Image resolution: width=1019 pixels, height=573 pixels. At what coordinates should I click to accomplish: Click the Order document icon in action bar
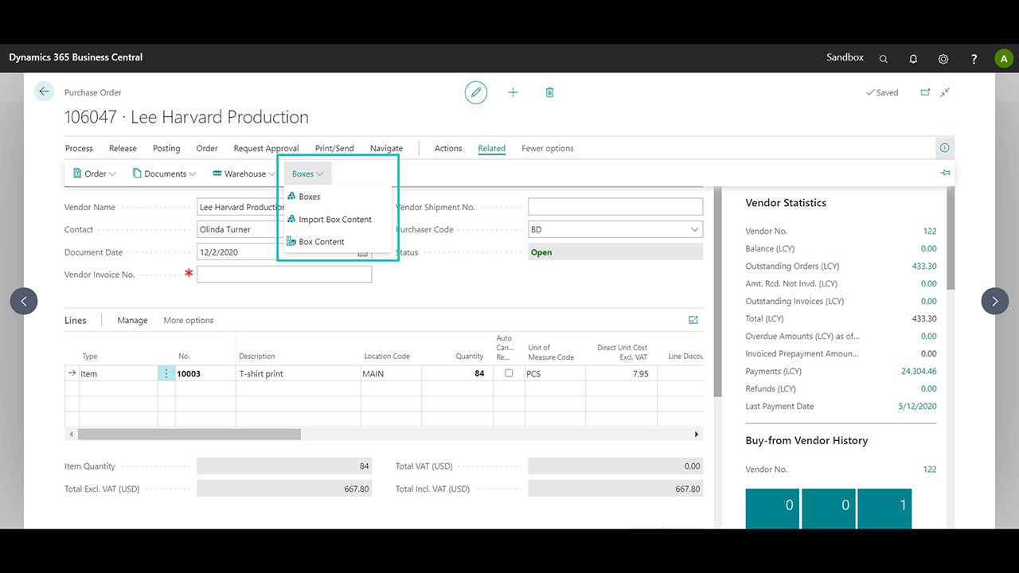pyautogui.click(x=77, y=173)
